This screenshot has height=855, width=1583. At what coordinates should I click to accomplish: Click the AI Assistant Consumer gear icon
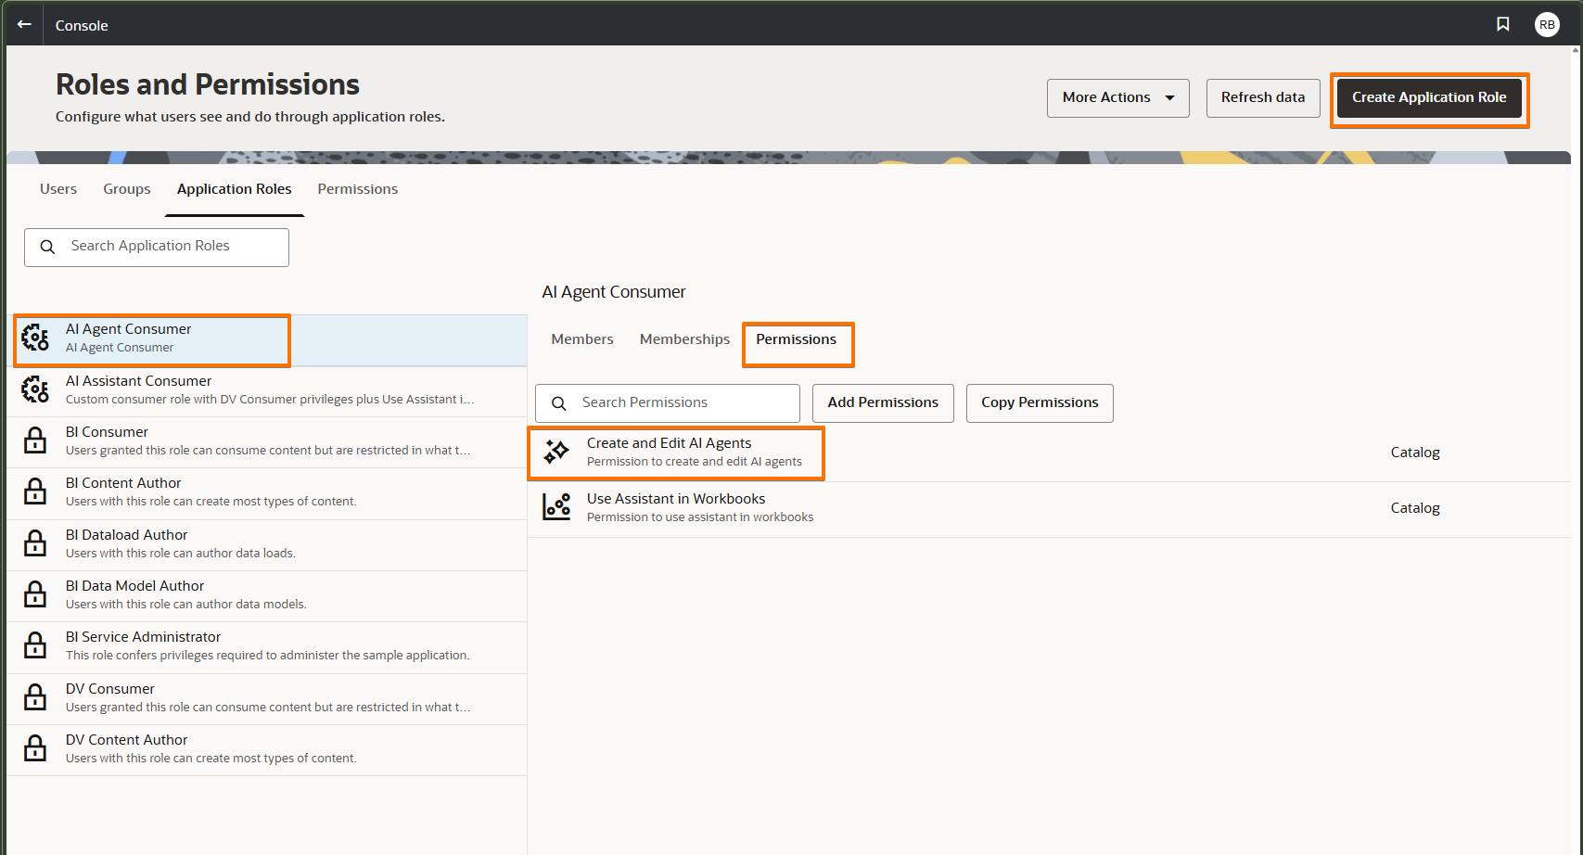coord(35,389)
